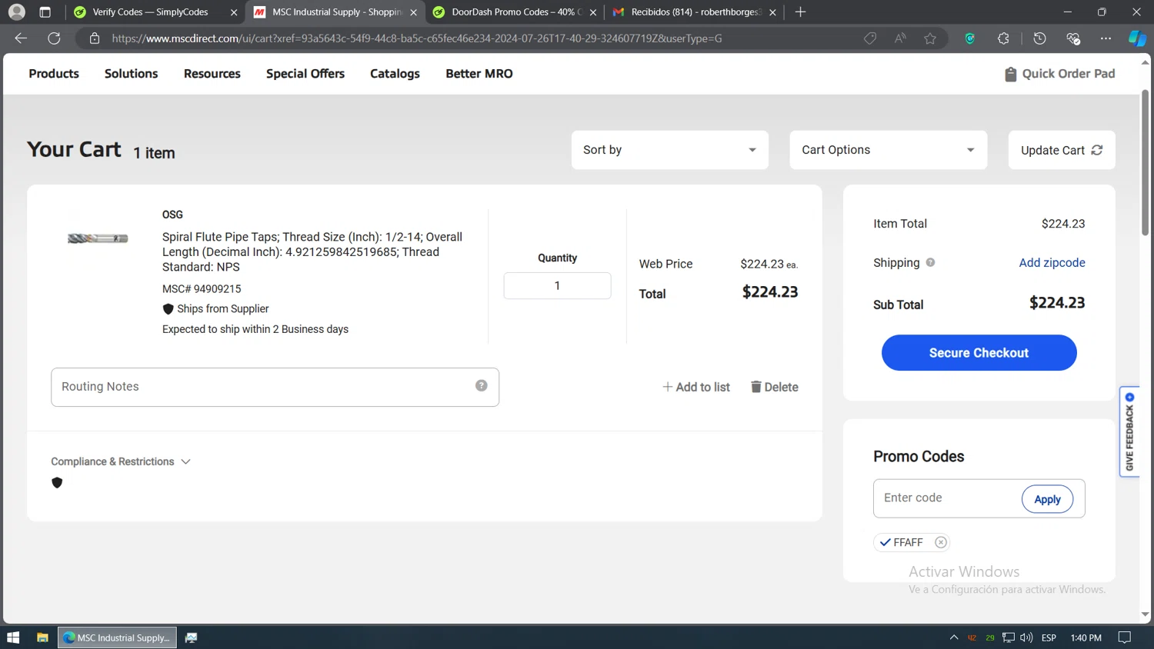Click the trash Delete item button
Viewport: 1154px width, 649px height.
click(774, 387)
